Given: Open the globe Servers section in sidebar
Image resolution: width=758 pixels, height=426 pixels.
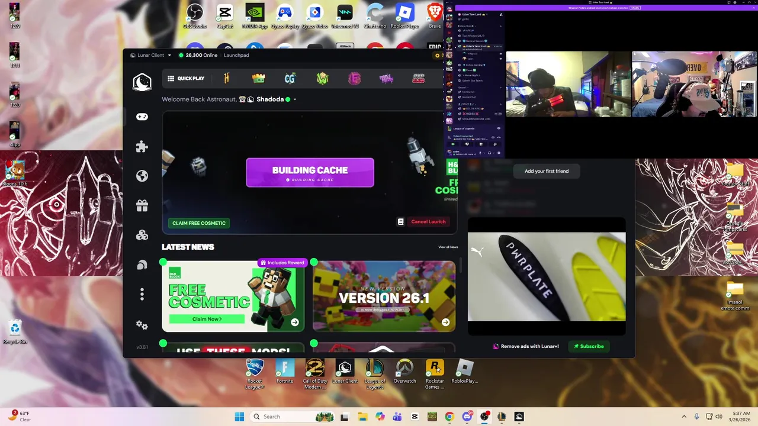Looking at the screenshot, I should [142, 176].
